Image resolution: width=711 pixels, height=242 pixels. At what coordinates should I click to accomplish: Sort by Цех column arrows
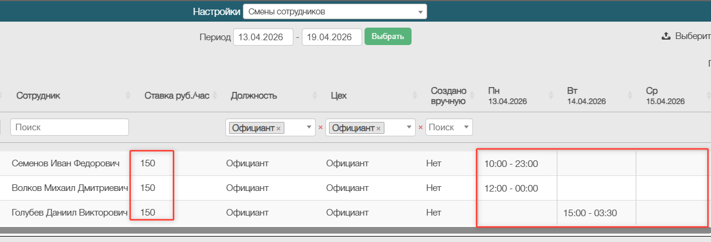415,95
